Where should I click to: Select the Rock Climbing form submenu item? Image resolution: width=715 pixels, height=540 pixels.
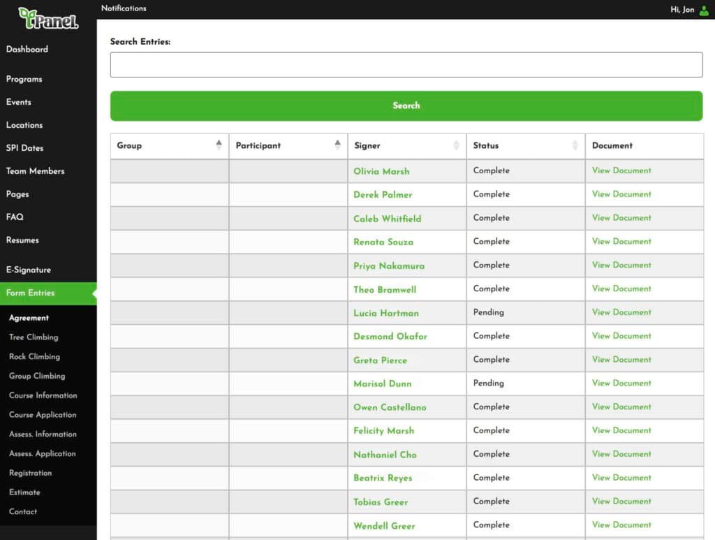click(x=35, y=357)
